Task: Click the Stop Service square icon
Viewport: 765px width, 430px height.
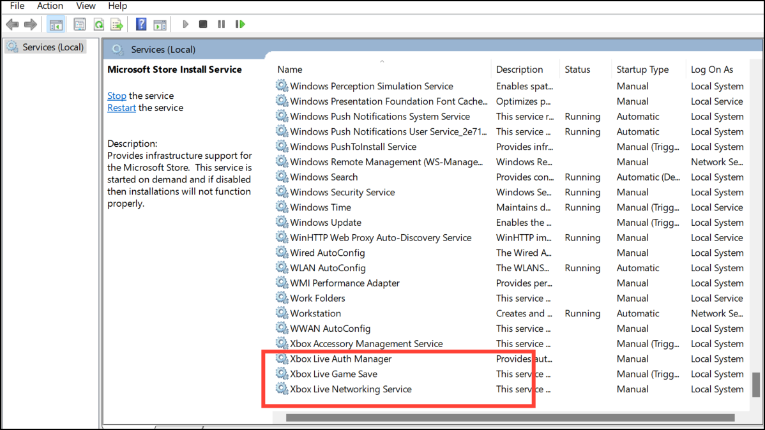Action: pos(203,24)
